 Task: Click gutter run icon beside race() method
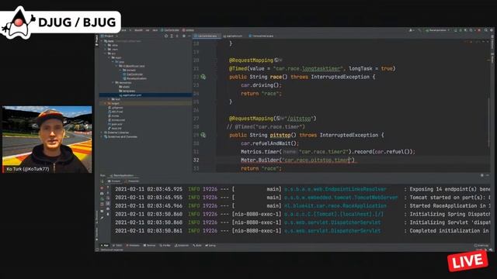click(x=203, y=77)
